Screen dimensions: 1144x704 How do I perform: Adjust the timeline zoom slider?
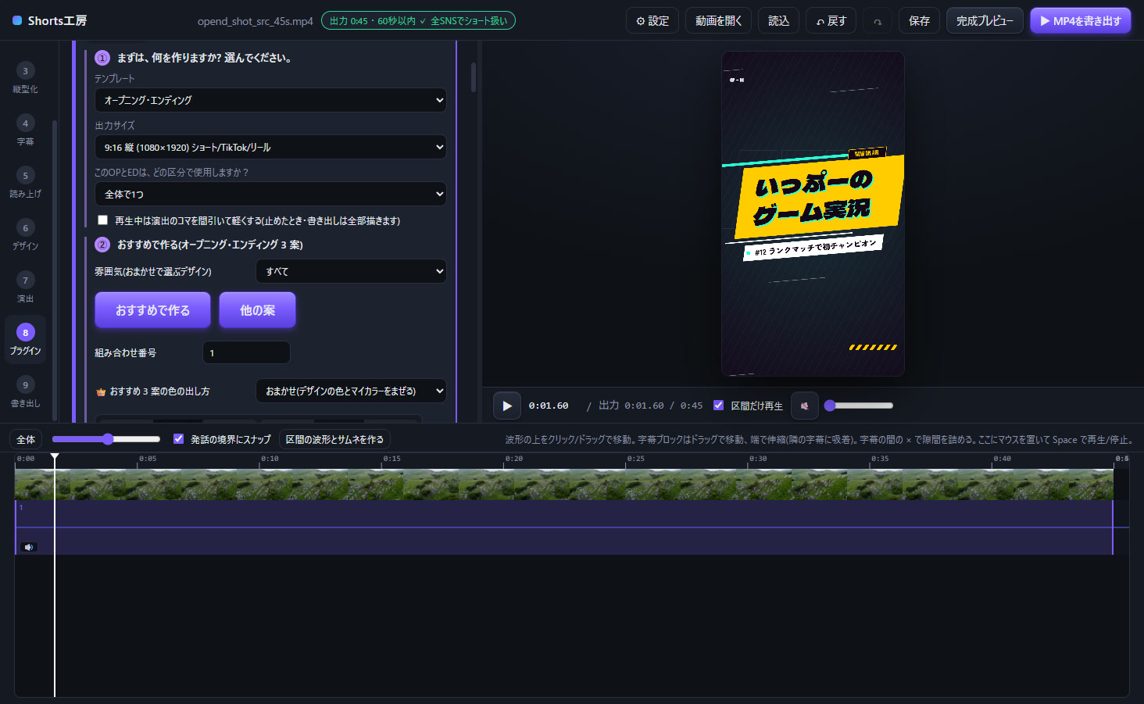[106, 439]
